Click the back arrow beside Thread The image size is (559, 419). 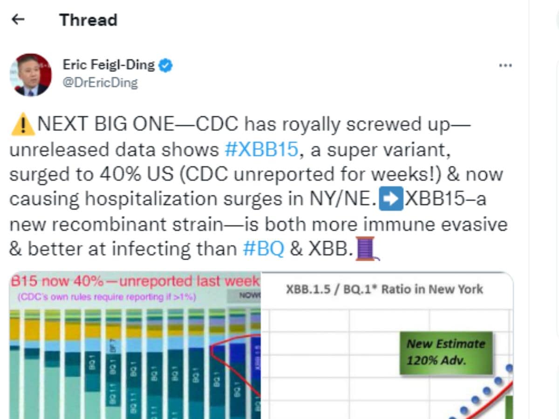pos(18,20)
